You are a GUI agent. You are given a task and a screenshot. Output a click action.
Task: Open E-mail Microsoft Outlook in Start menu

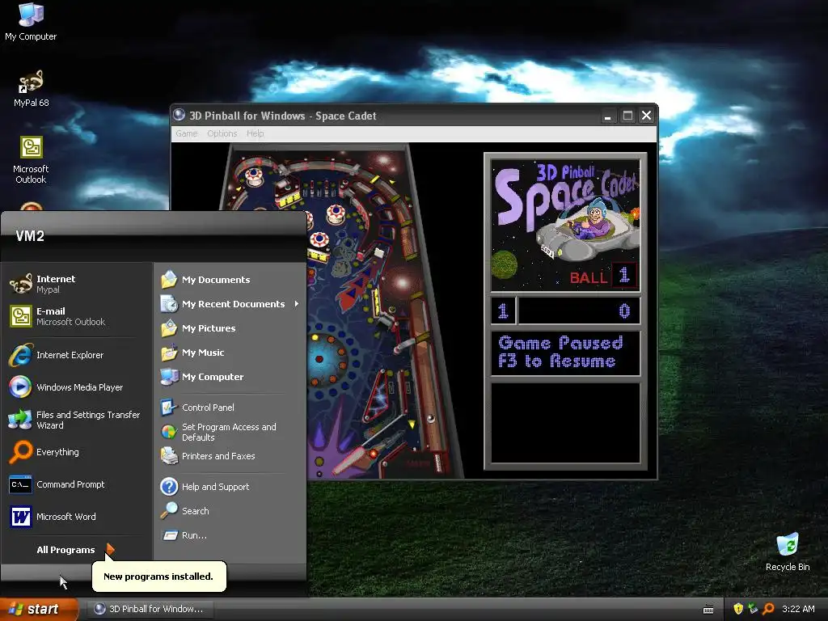coord(77,316)
